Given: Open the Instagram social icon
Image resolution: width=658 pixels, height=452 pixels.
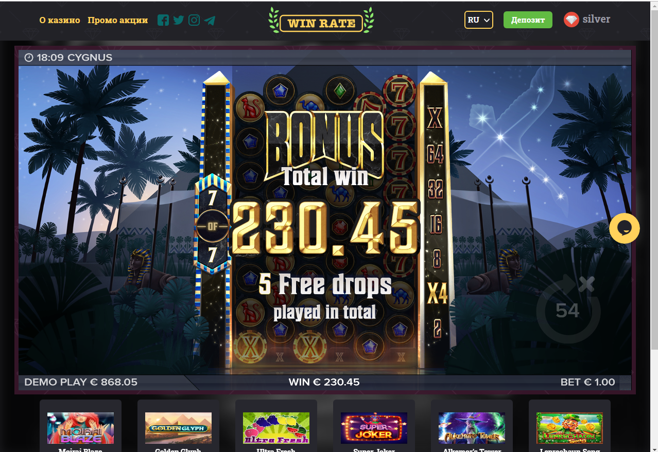Looking at the screenshot, I should click(194, 20).
